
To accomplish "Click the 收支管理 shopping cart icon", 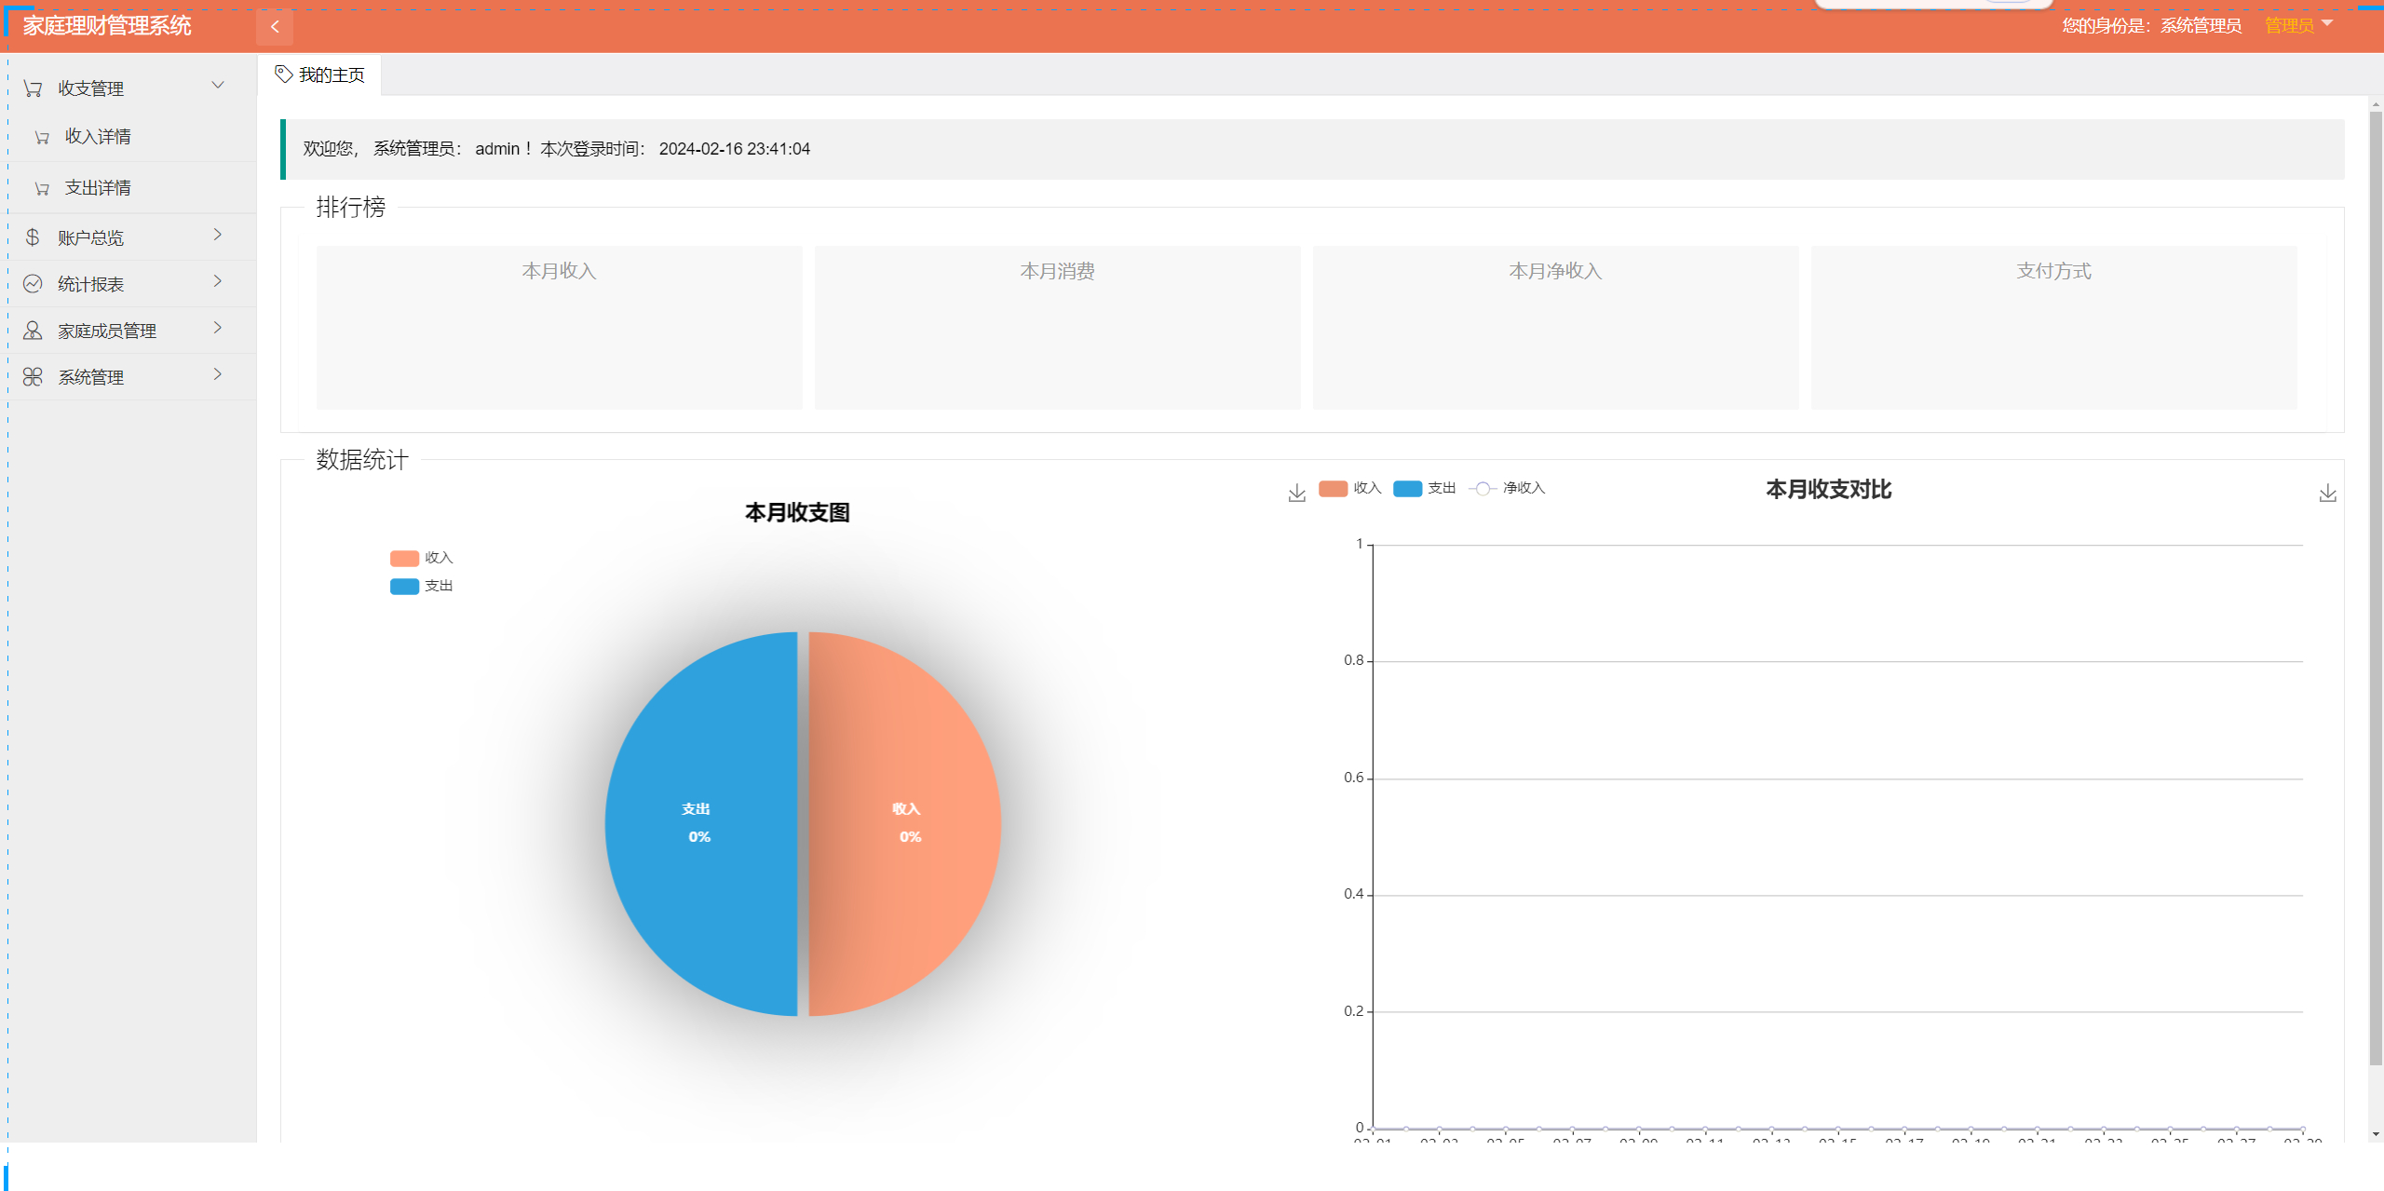I will [34, 88].
